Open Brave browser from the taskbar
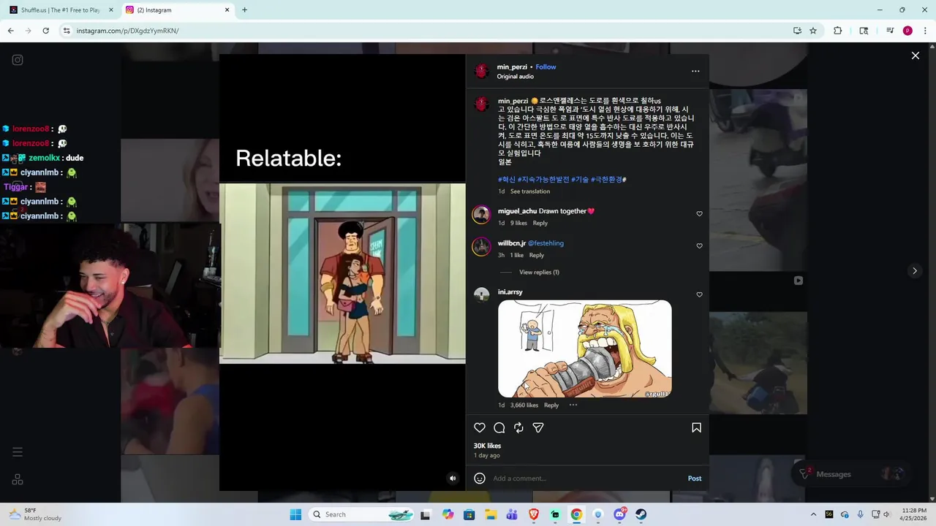Screen dimensions: 936x526 pyautogui.click(x=534, y=514)
